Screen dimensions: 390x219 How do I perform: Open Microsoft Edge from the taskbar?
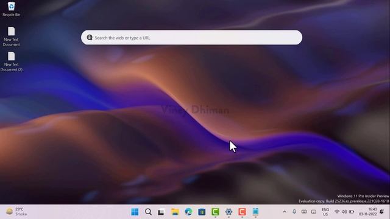(188, 212)
